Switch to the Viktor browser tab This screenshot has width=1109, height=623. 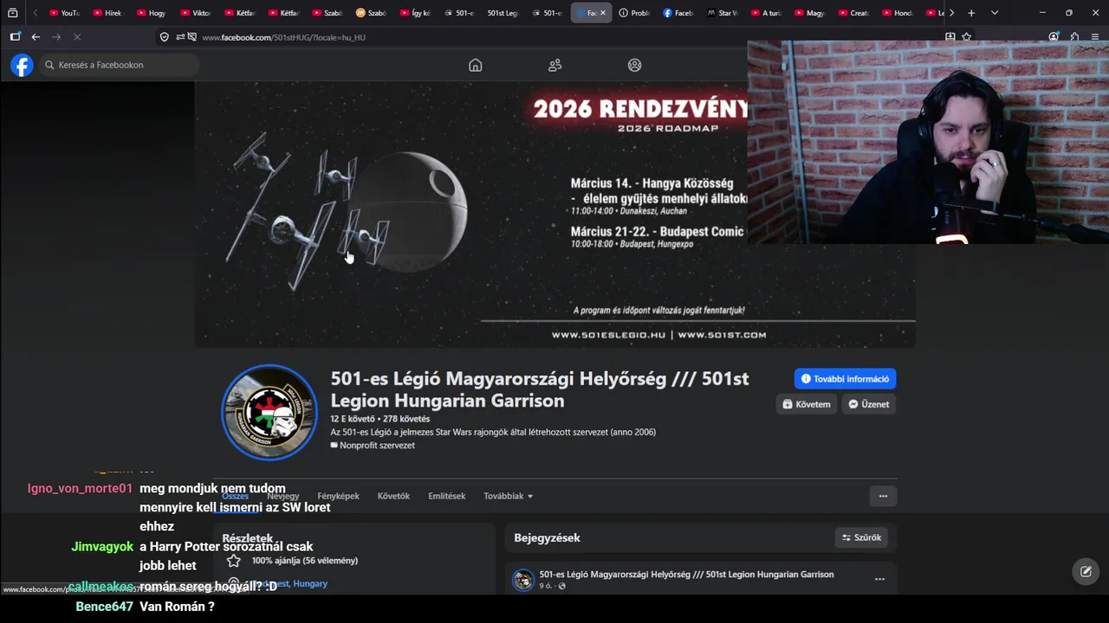[x=195, y=13]
